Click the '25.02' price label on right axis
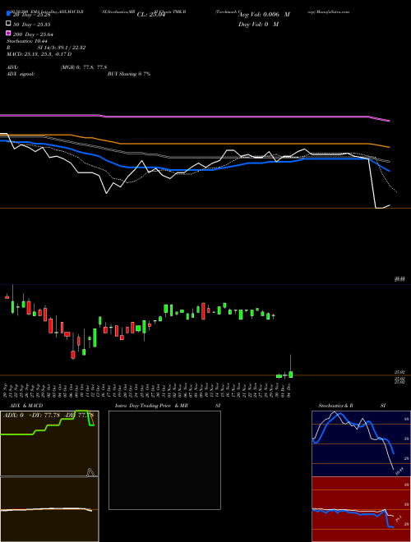 click(399, 372)
